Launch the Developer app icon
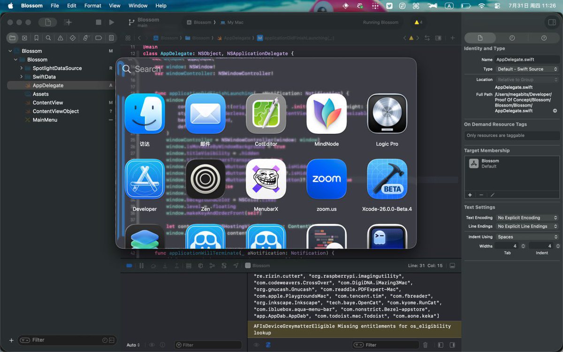Viewport: 563px width, 352px height. click(x=145, y=179)
